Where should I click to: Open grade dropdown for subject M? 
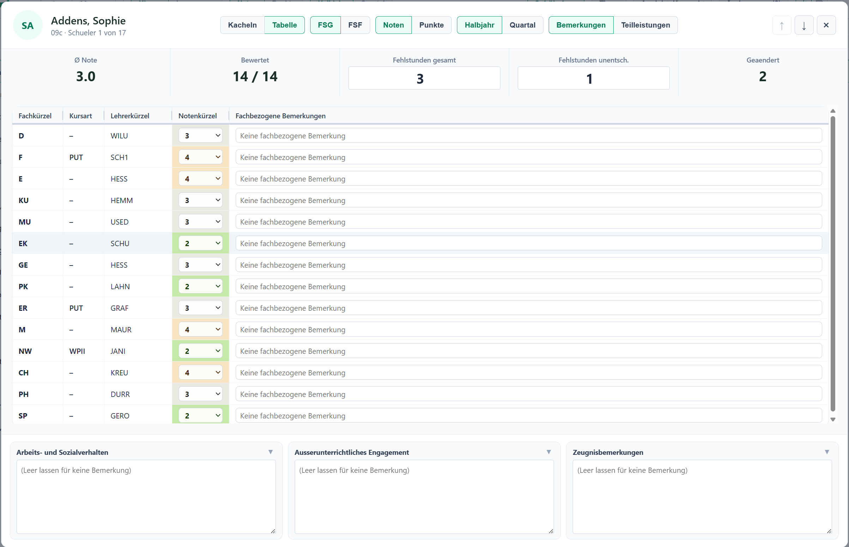[x=200, y=329]
